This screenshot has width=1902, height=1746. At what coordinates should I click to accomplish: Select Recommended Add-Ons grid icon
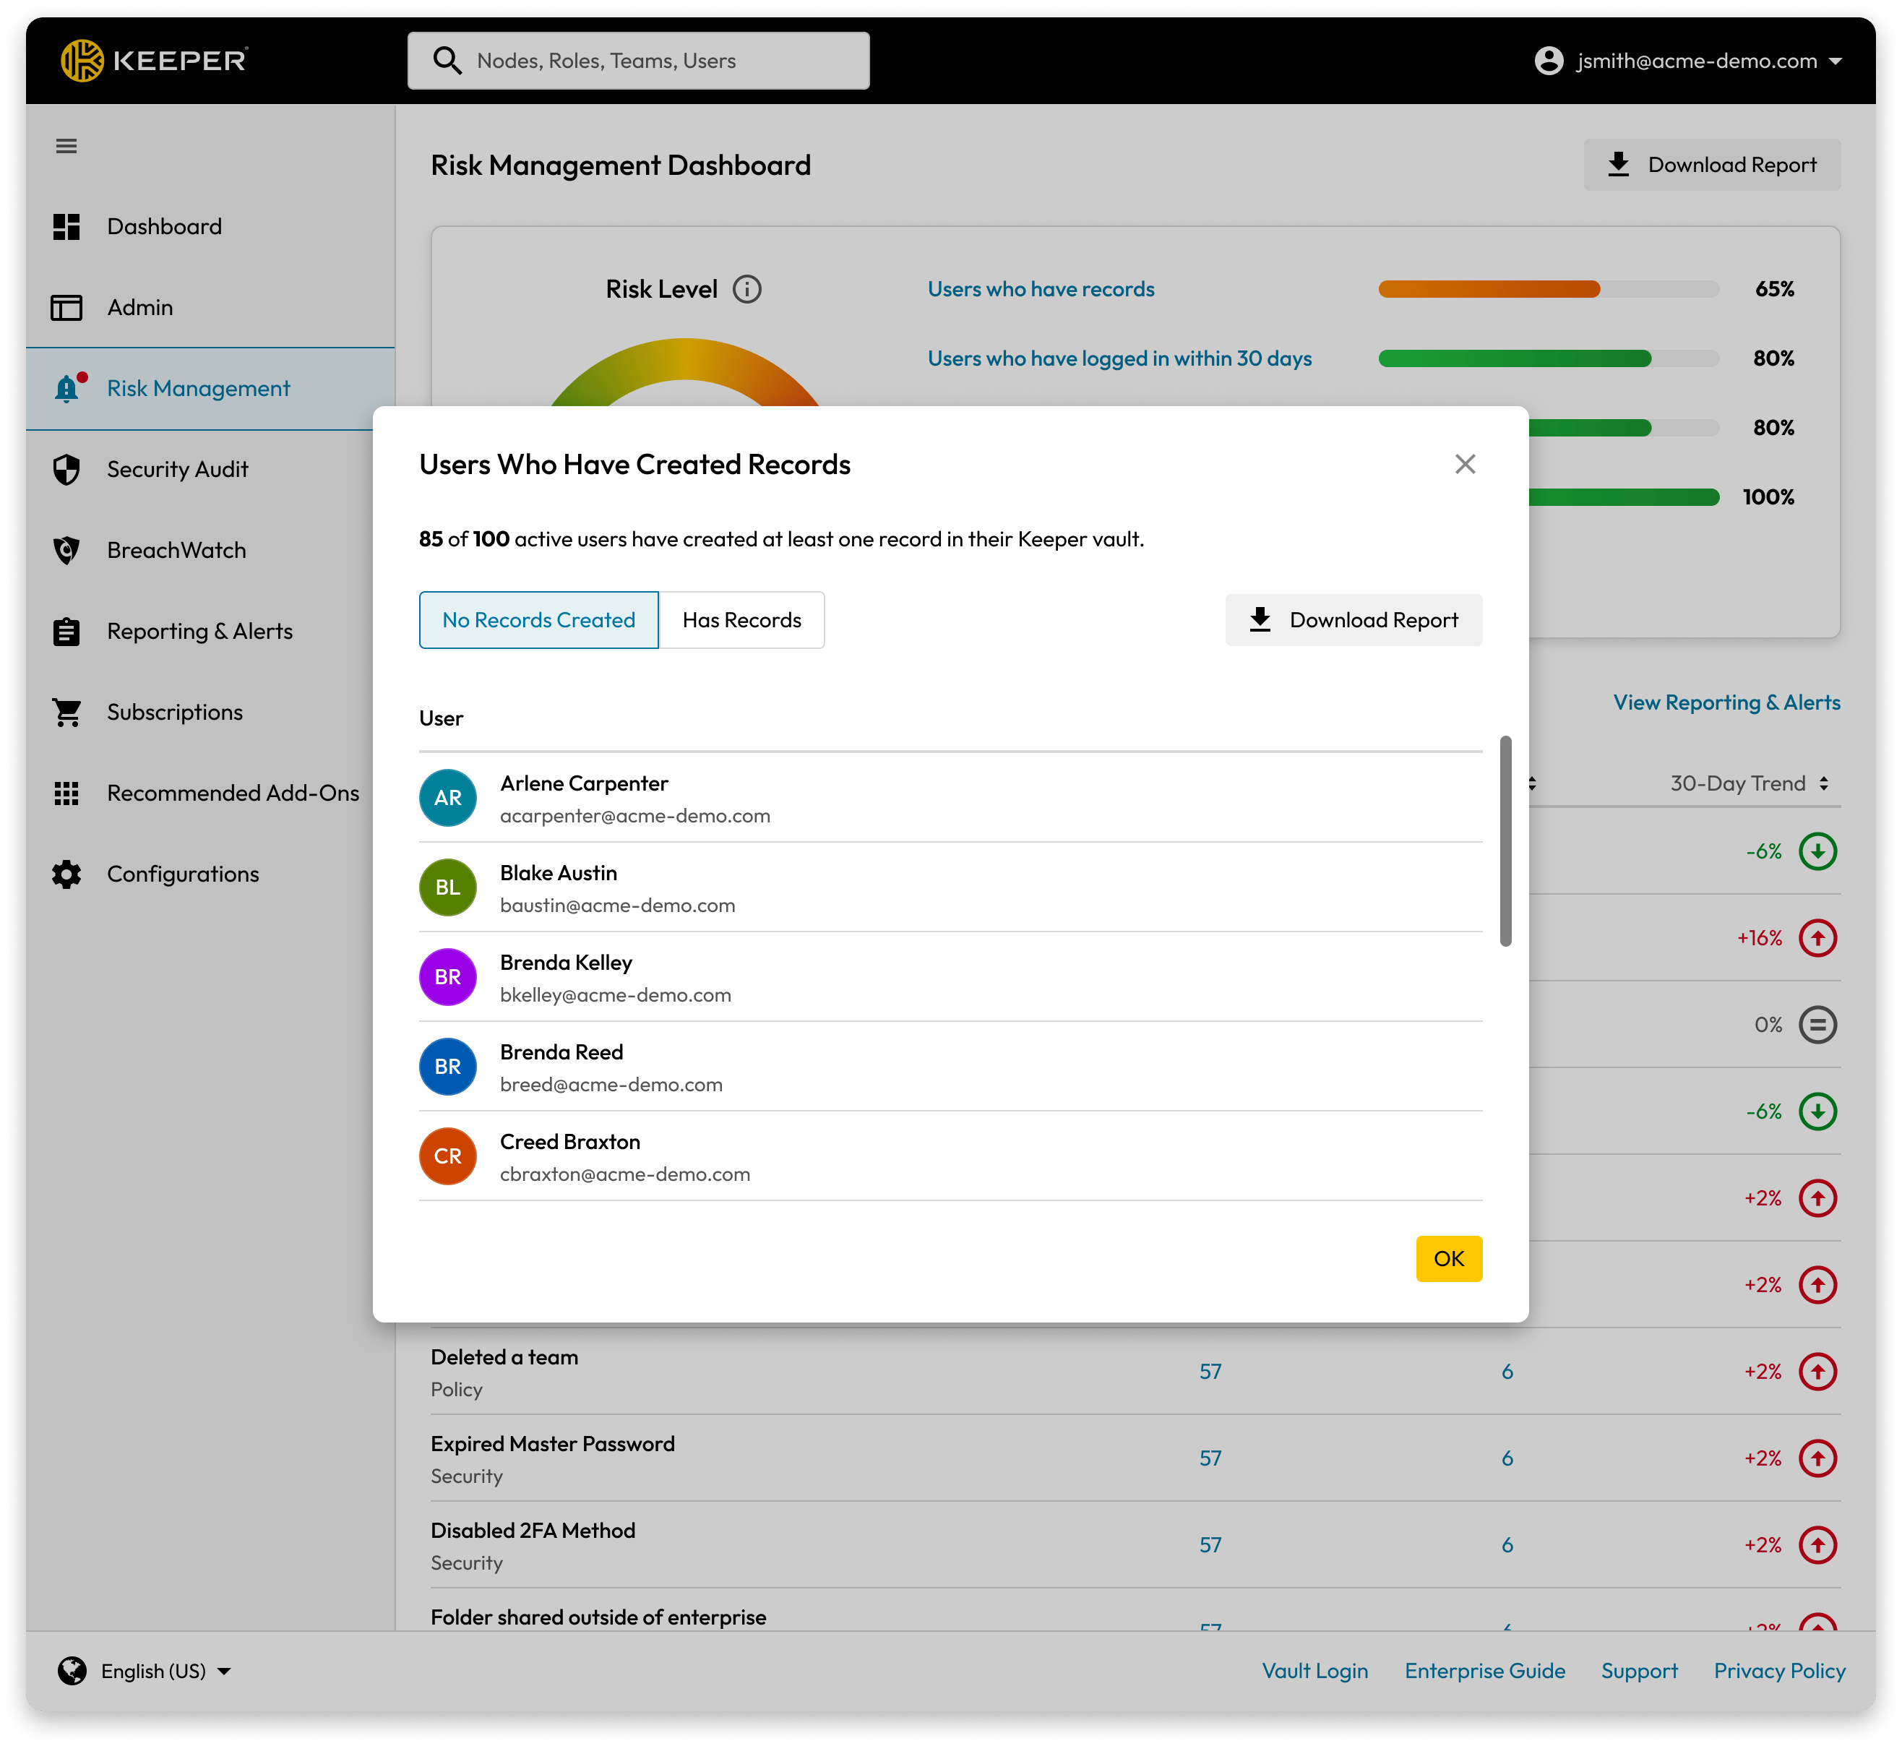[x=67, y=793]
